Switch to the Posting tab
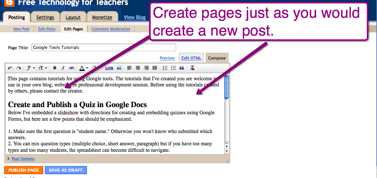This screenshot has width=377, height=178. [x=16, y=17]
